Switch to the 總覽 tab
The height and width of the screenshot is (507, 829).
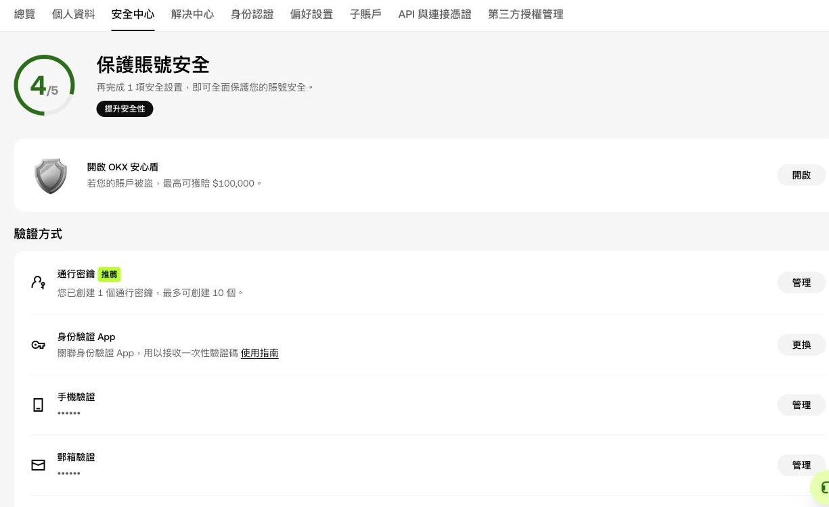click(25, 14)
